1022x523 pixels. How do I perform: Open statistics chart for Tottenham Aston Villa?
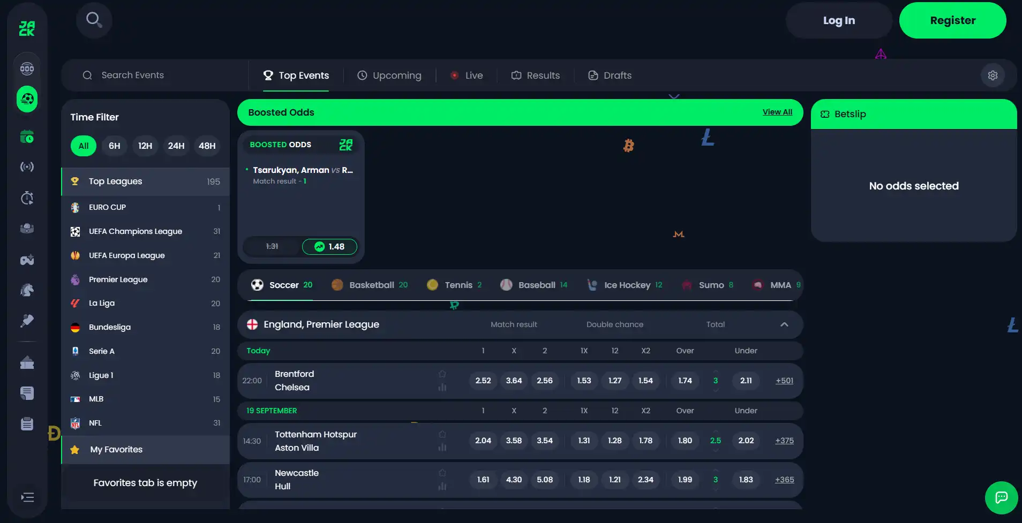pos(442,447)
